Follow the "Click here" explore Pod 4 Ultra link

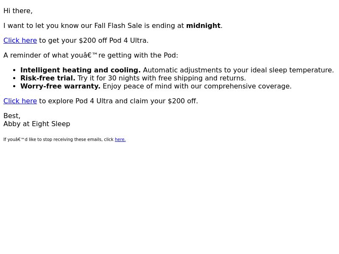tap(20, 101)
